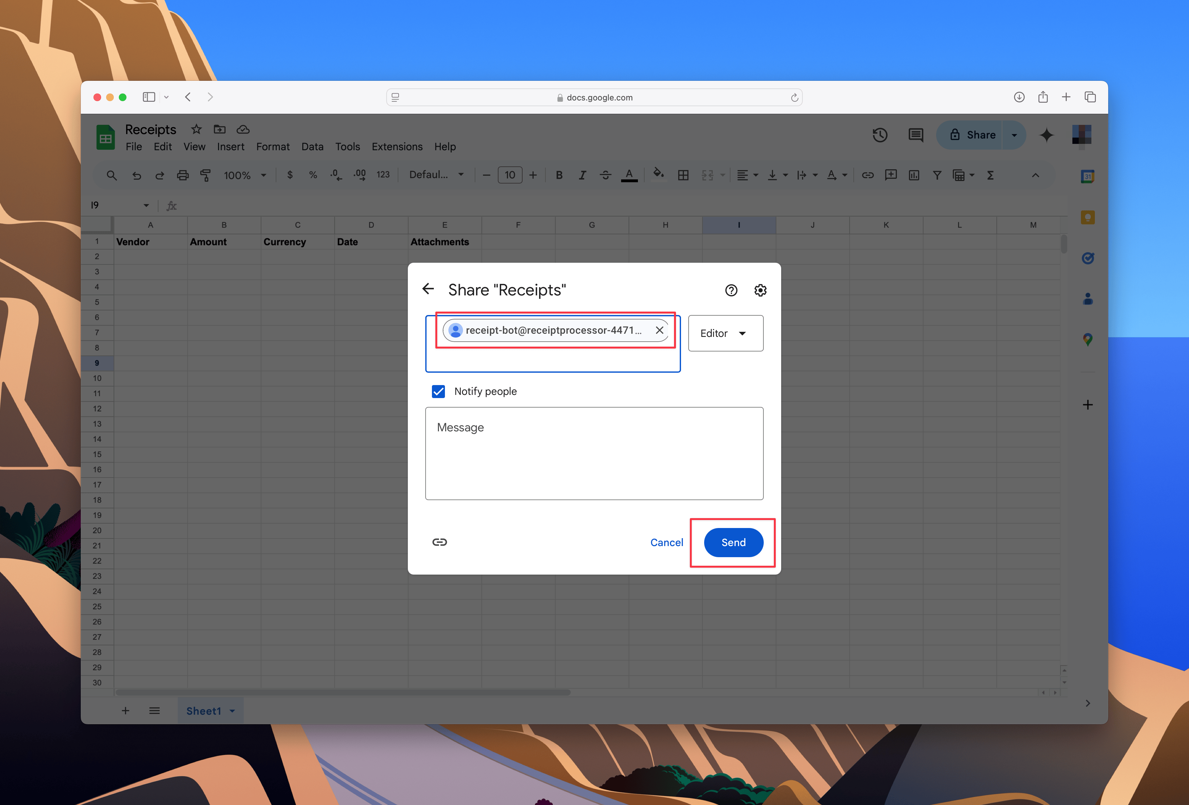
Task: Open the 100% zoom dropdown
Action: point(245,176)
